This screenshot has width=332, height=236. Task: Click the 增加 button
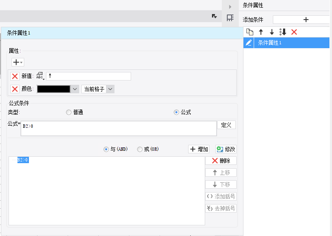[199, 150]
